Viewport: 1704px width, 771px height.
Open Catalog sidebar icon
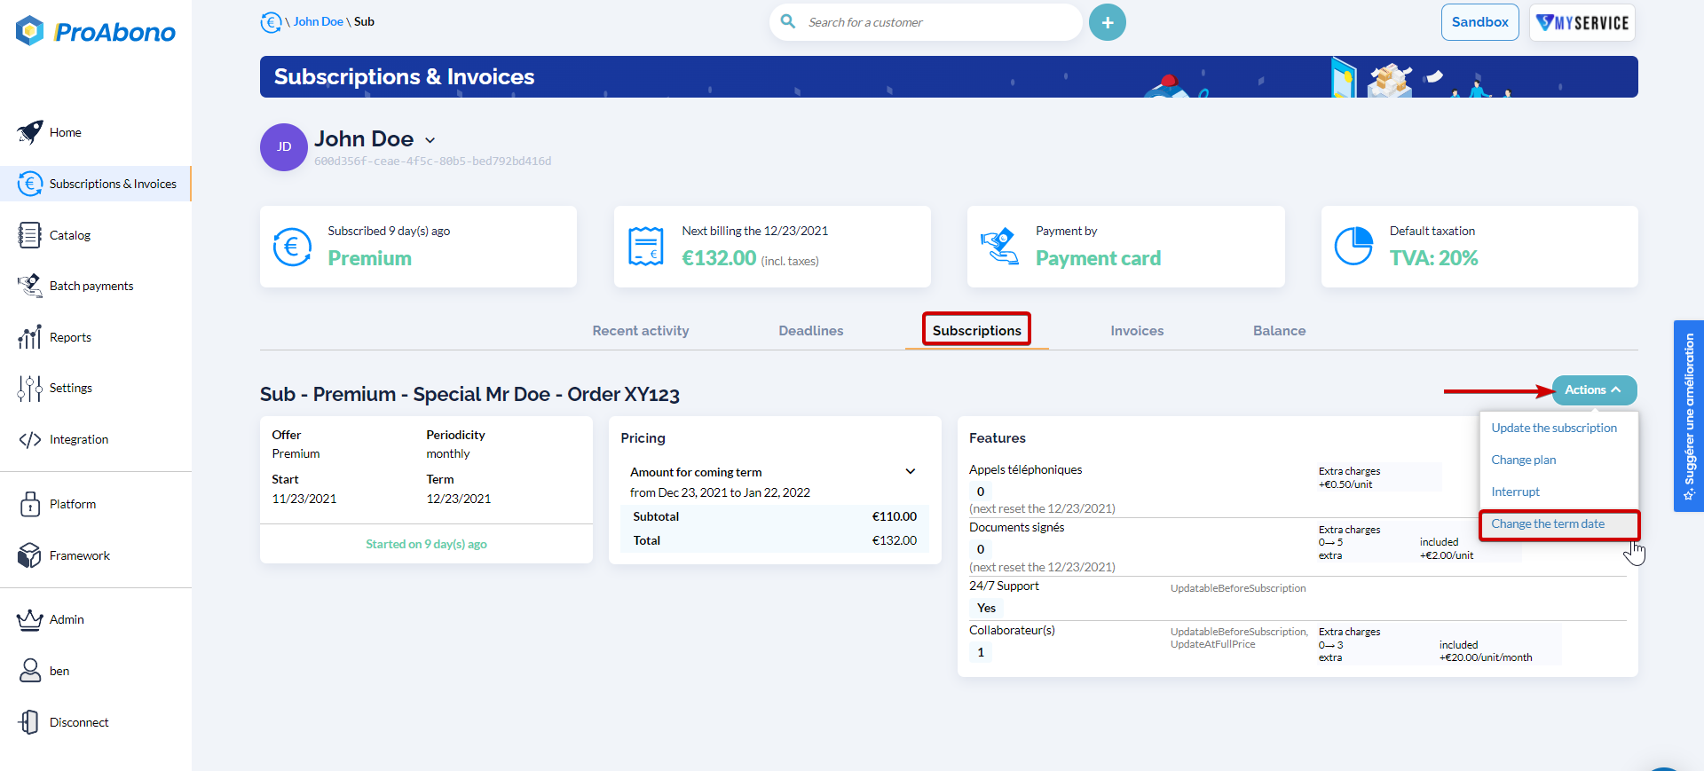[x=29, y=235]
